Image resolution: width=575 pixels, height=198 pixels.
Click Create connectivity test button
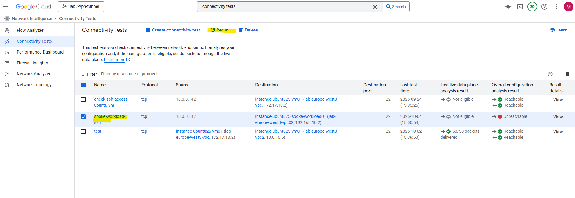pos(173,30)
